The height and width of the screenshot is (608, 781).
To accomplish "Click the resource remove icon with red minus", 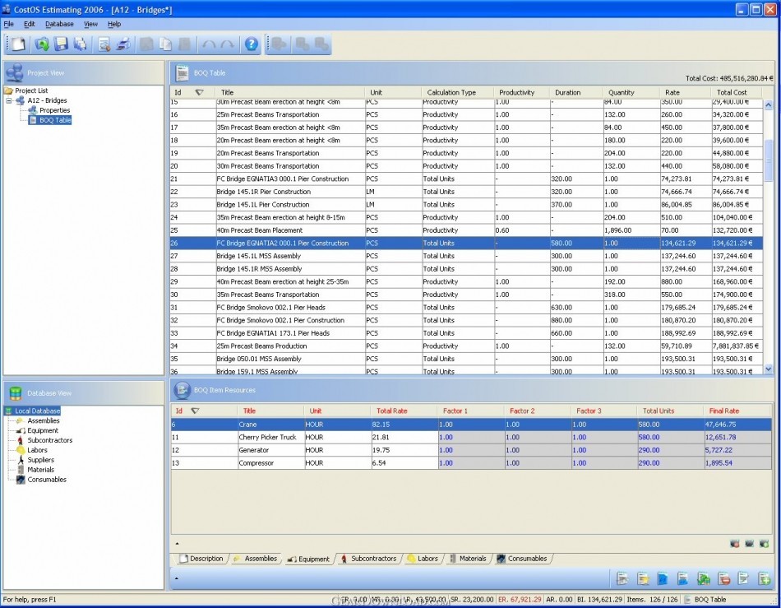I will (734, 544).
